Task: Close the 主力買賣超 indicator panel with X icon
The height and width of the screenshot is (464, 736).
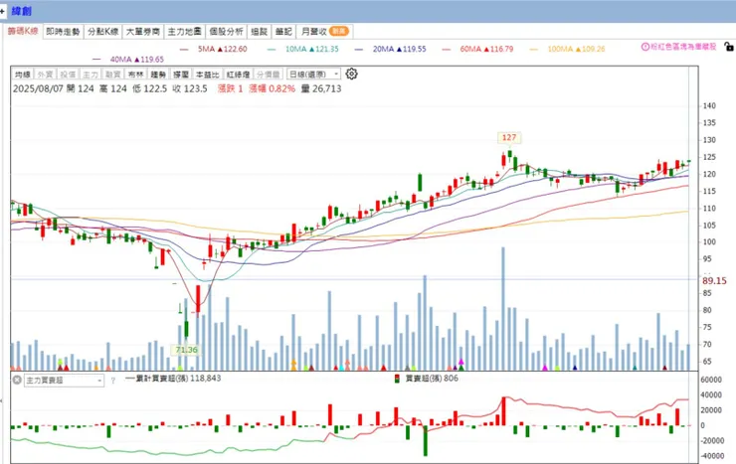Action: coord(17,381)
